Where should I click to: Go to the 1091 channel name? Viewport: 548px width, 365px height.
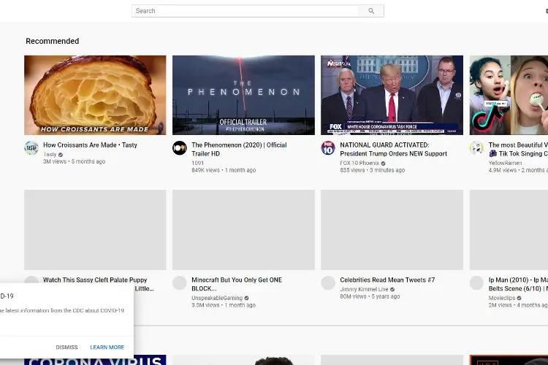(197, 163)
